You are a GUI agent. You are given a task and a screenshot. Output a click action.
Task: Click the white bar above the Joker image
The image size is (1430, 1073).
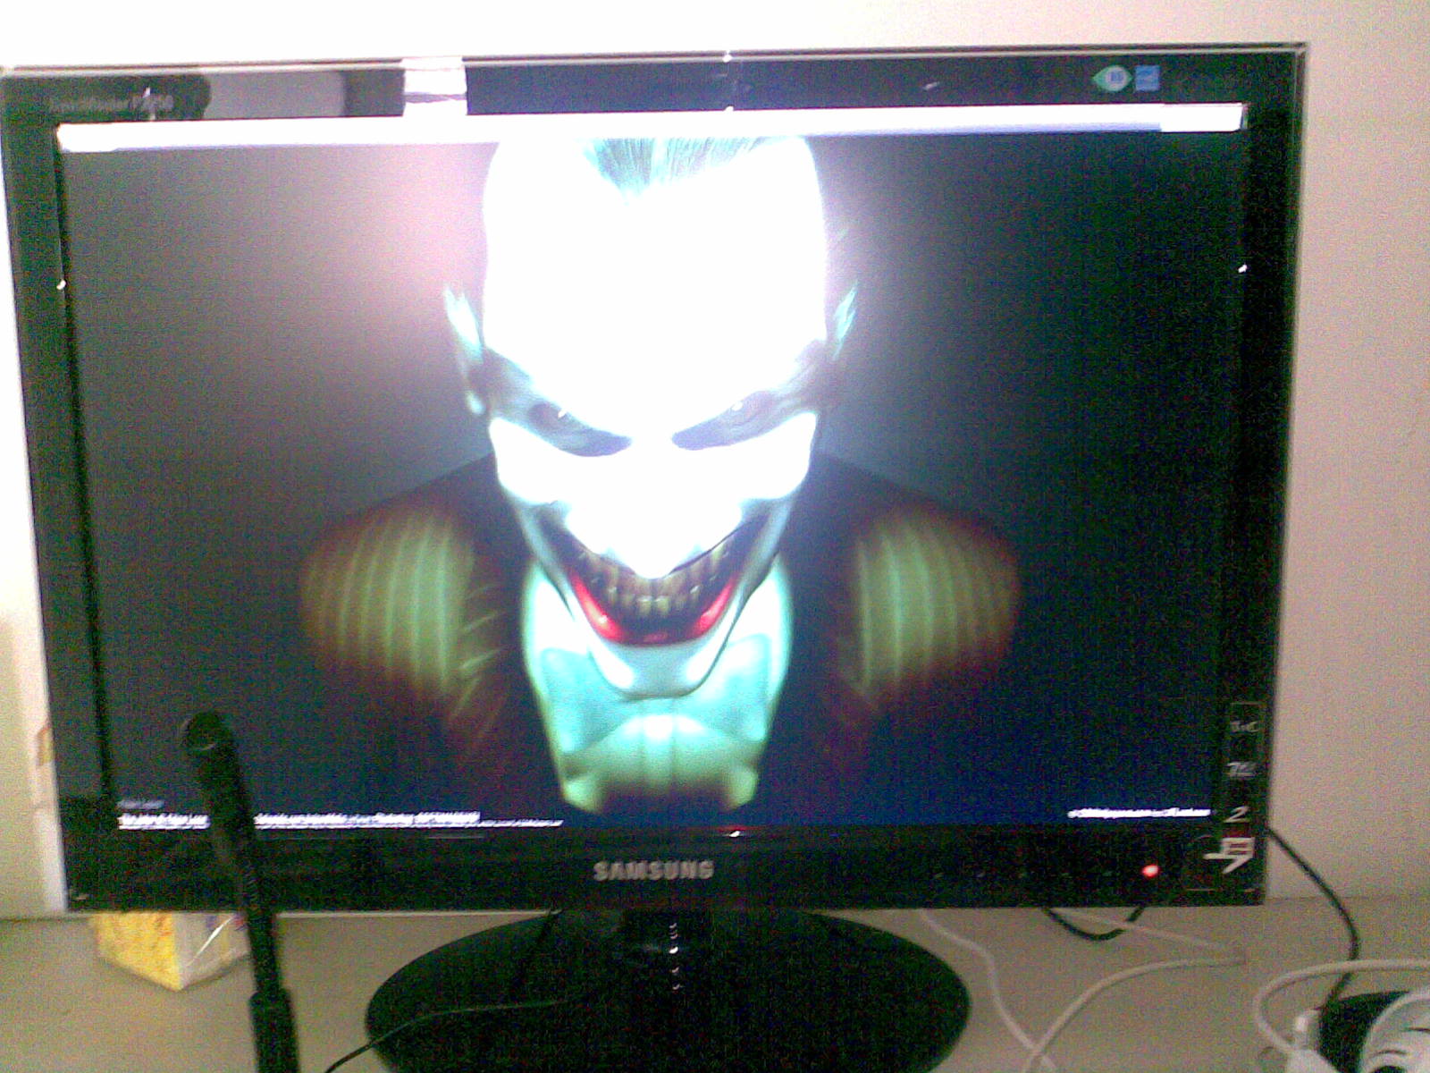coord(650,129)
